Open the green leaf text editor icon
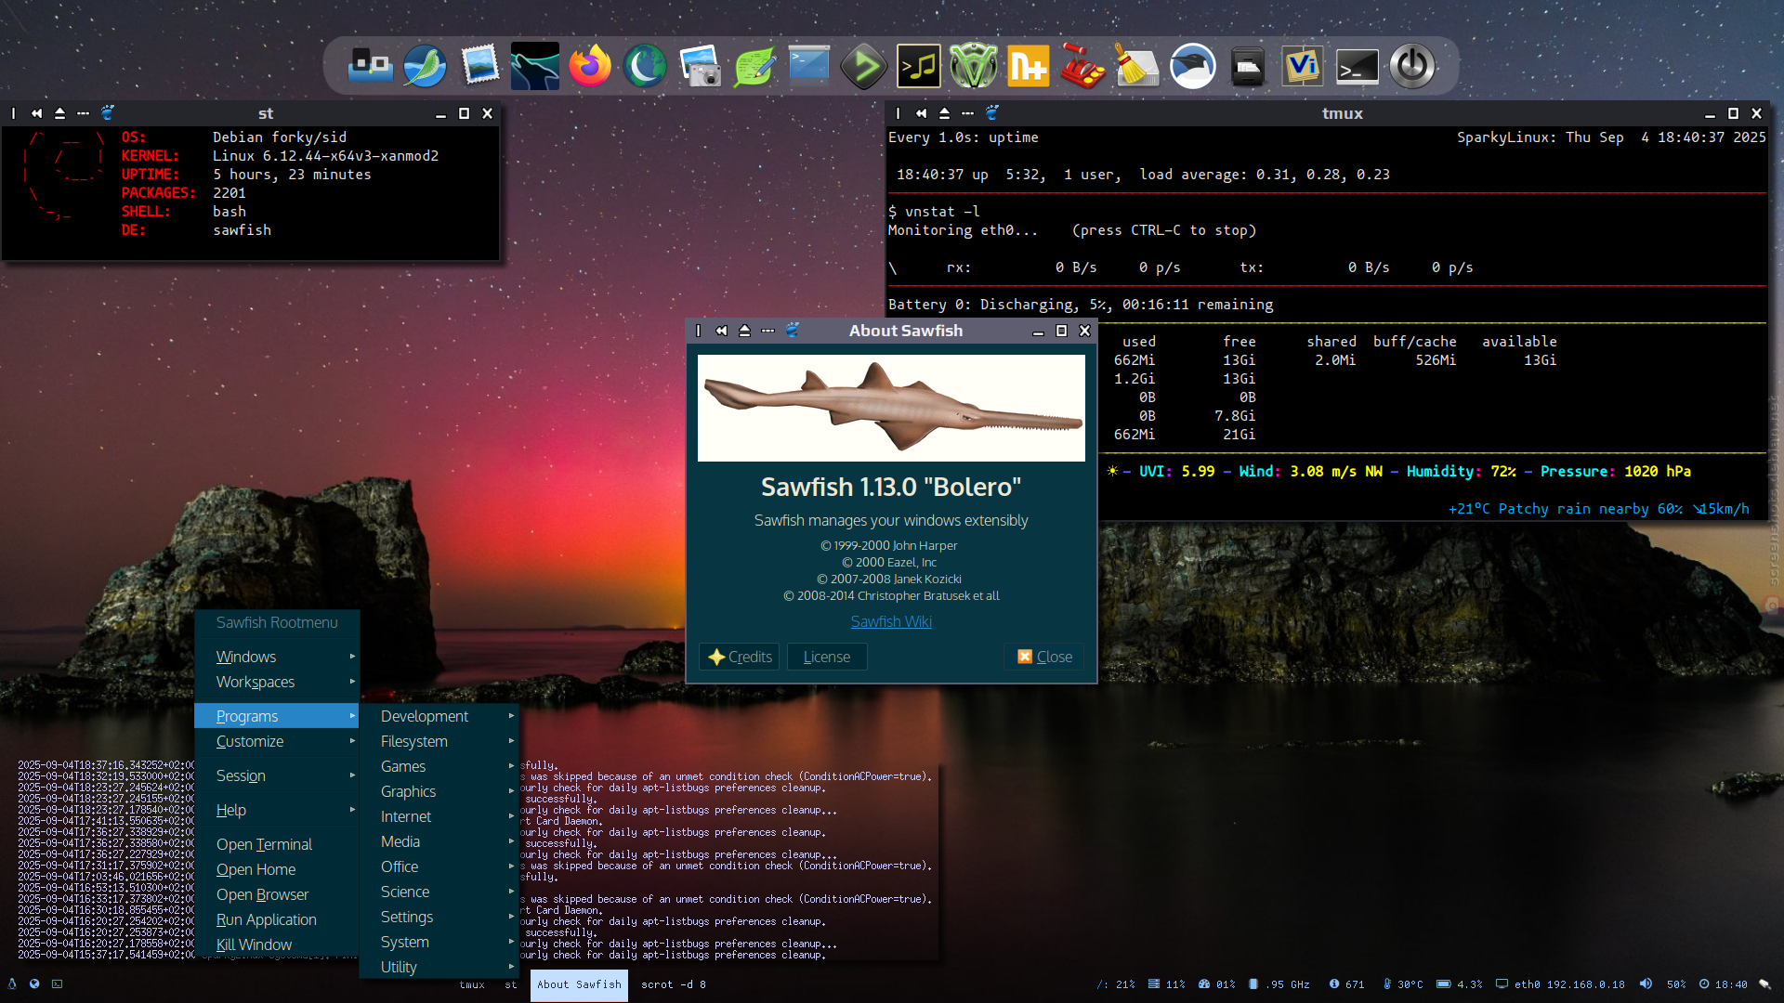The width and height of the screenshot is (1784, 1003). [x=754, y=67]
